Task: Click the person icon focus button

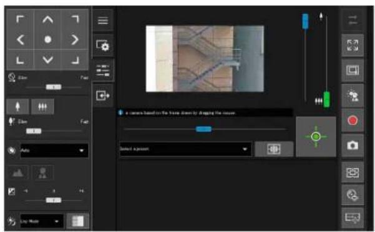Action: pos(42,173)
